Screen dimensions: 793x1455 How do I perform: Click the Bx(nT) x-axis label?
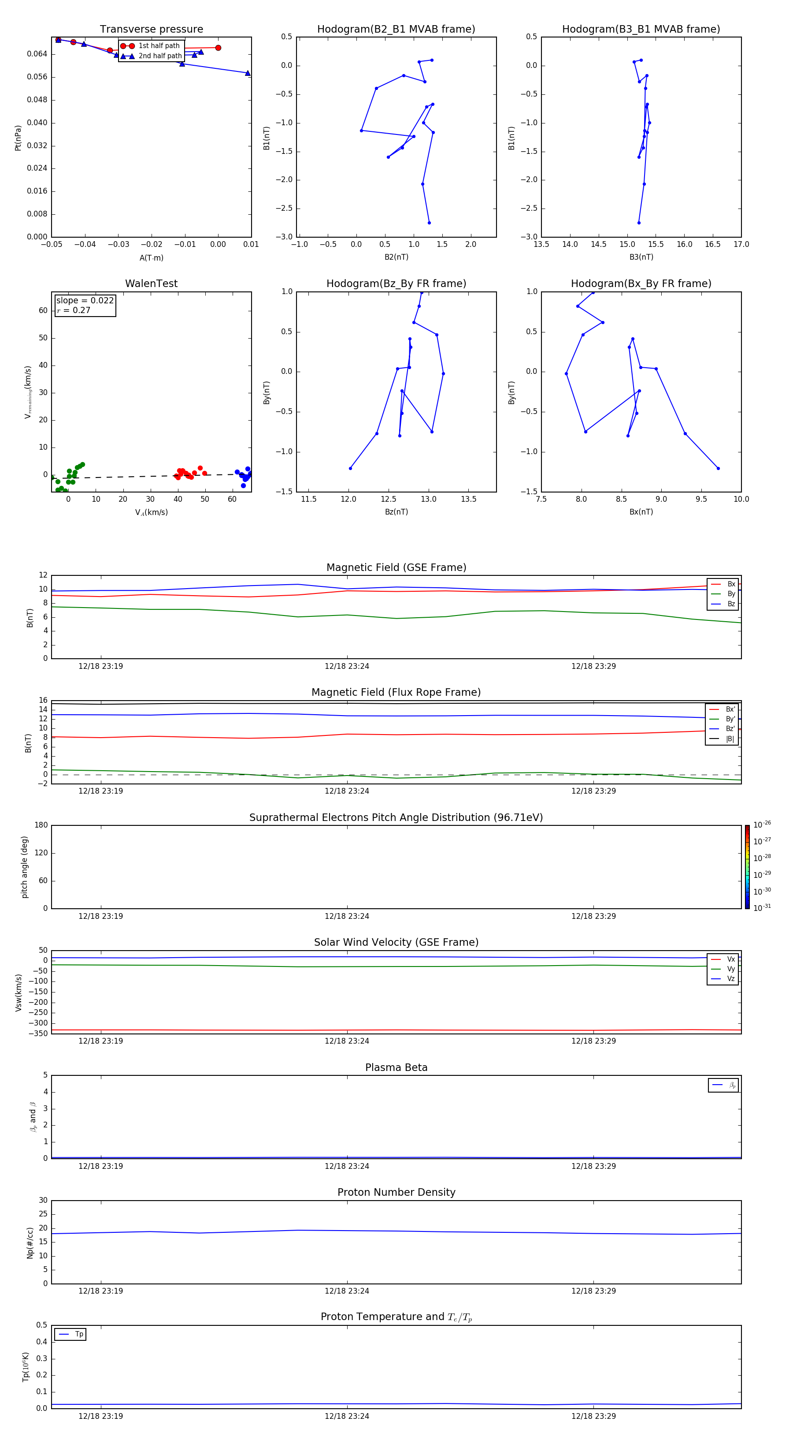click(641, 512)
